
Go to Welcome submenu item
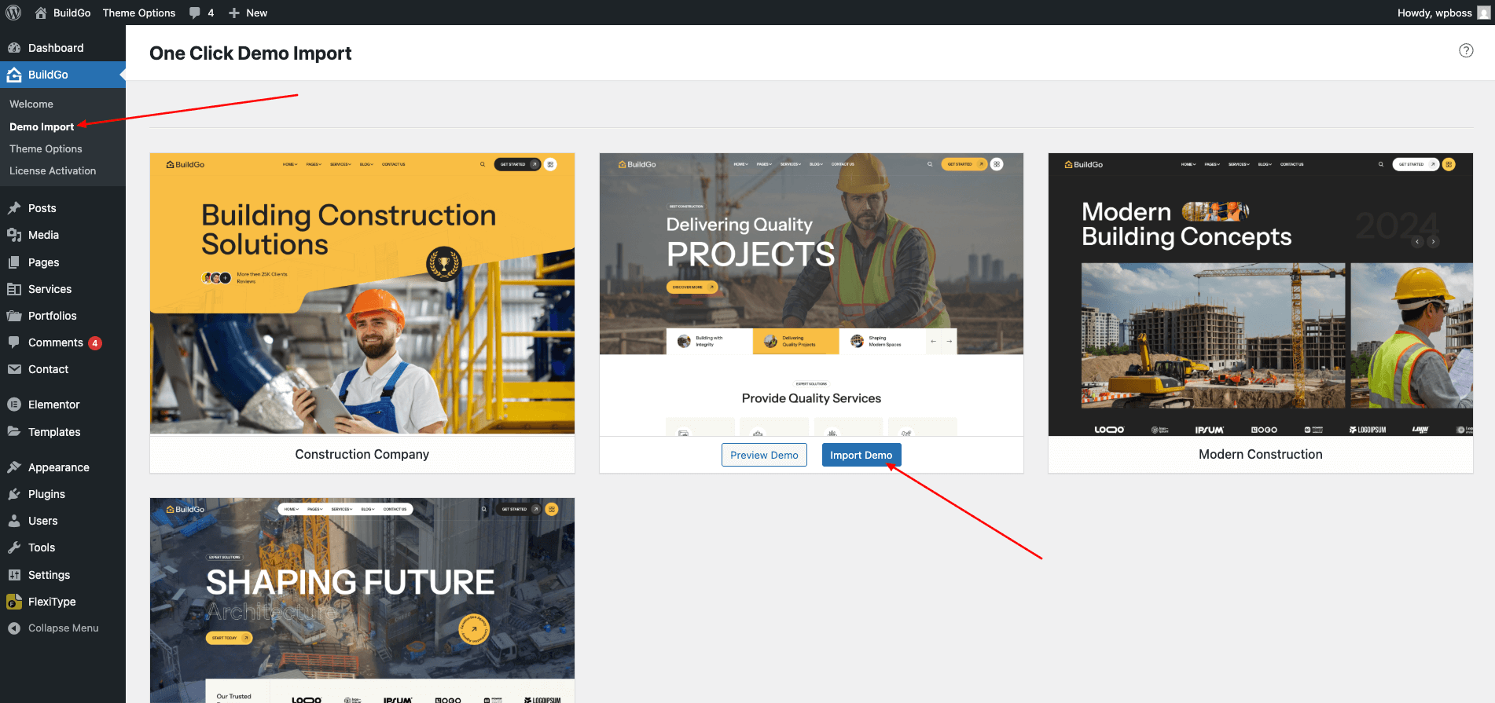[x=31, y=104]
